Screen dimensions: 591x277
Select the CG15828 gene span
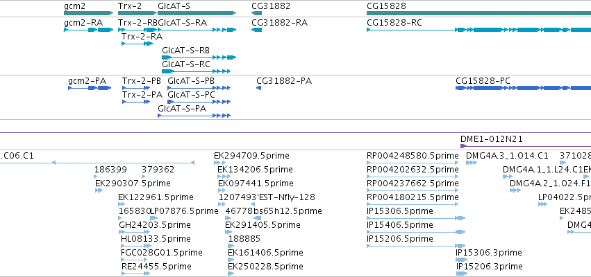click(478, 13)
